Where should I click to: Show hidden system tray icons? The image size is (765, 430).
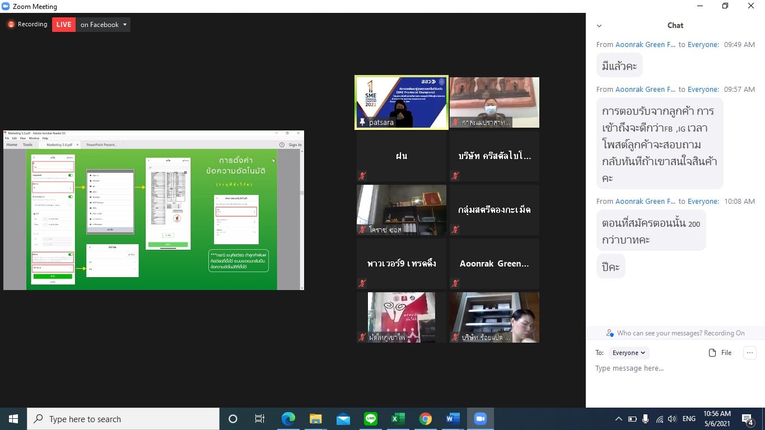click(618, 419)
